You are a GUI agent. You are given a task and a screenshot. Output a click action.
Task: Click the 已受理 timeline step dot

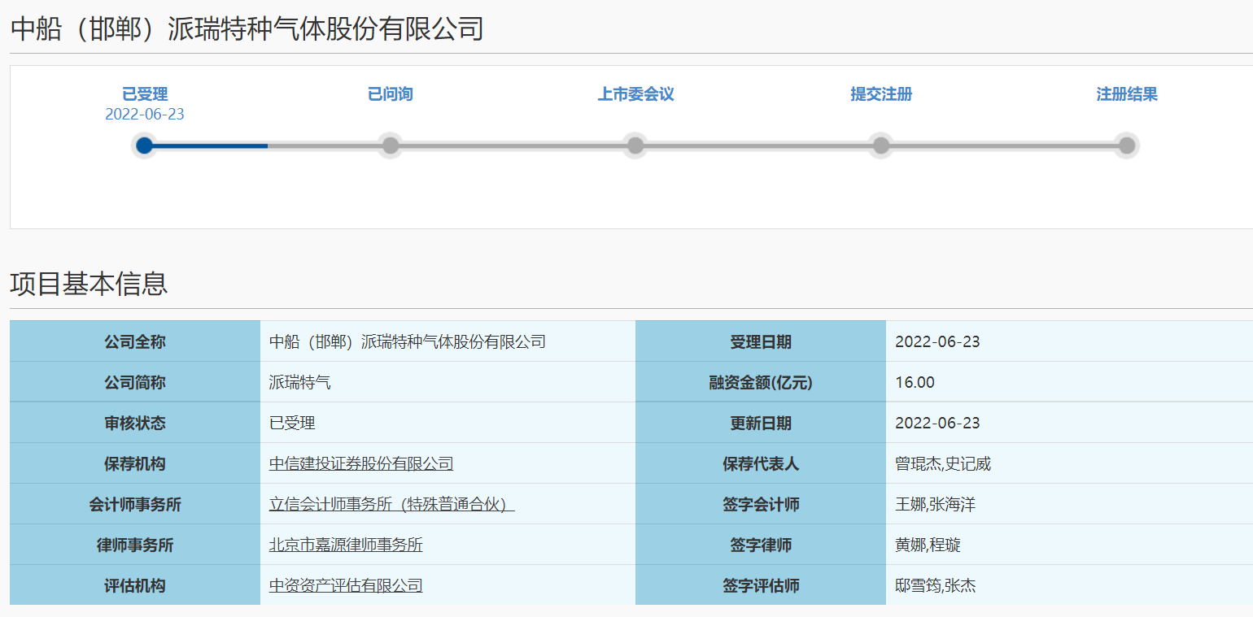145,146
